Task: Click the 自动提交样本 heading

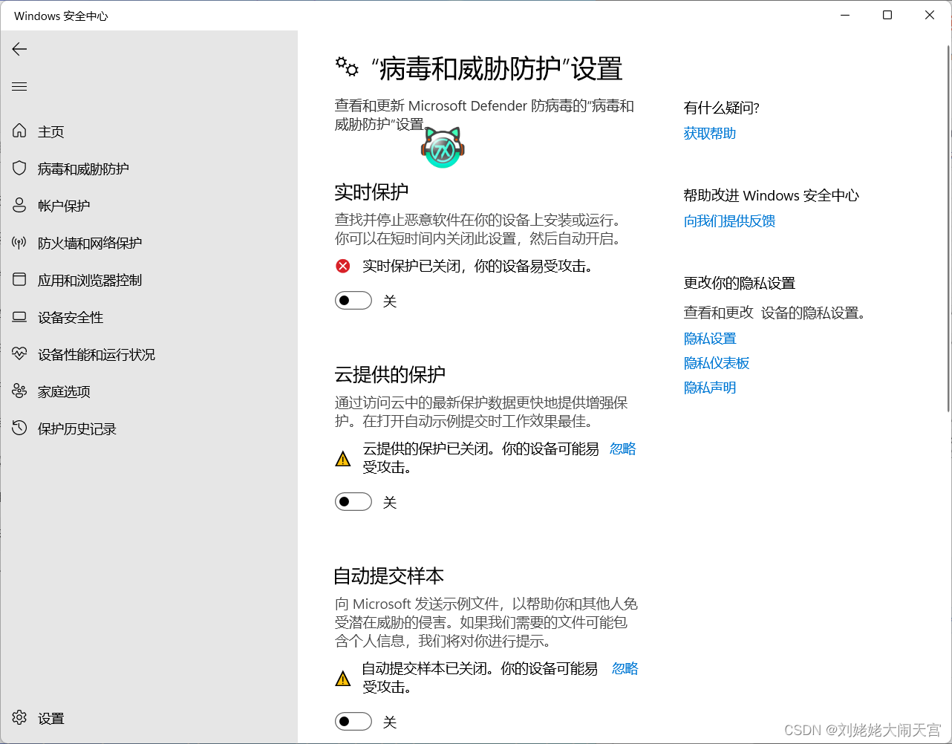Action: click(389, 576)
